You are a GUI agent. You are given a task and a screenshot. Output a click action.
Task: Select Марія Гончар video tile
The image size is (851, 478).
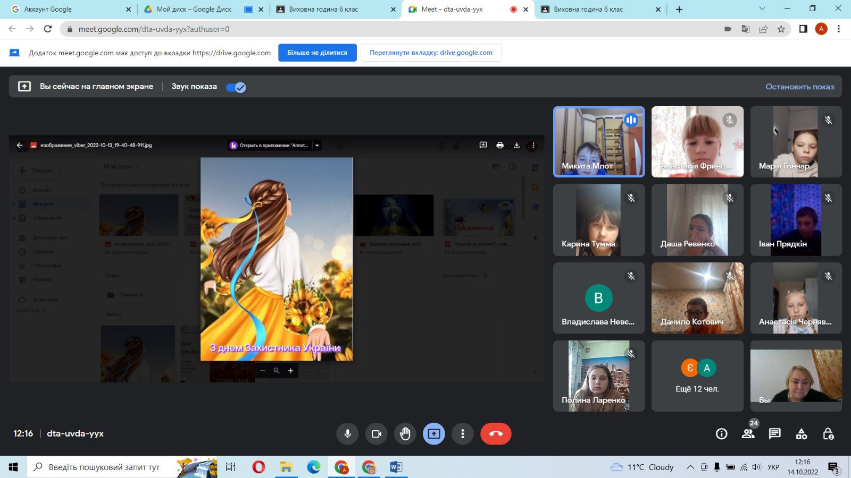pyautogui.click(x=796, y=142)
